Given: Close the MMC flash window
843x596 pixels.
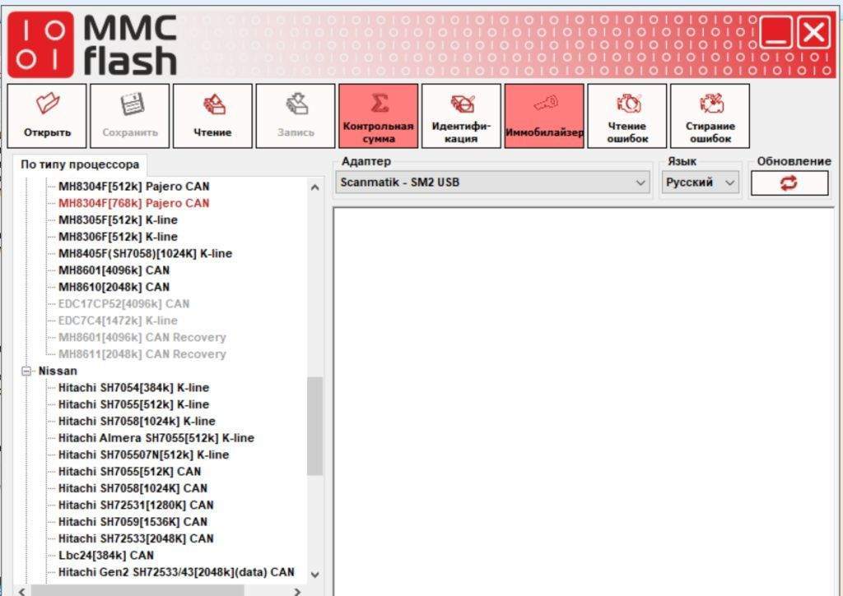Looking at the screenshot, I should coord(813,33).
